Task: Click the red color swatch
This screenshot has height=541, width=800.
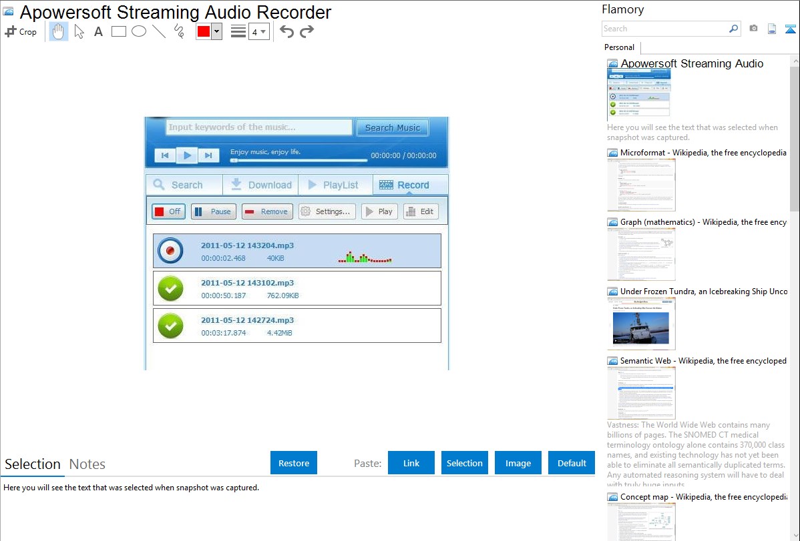Action: (204, 31)
